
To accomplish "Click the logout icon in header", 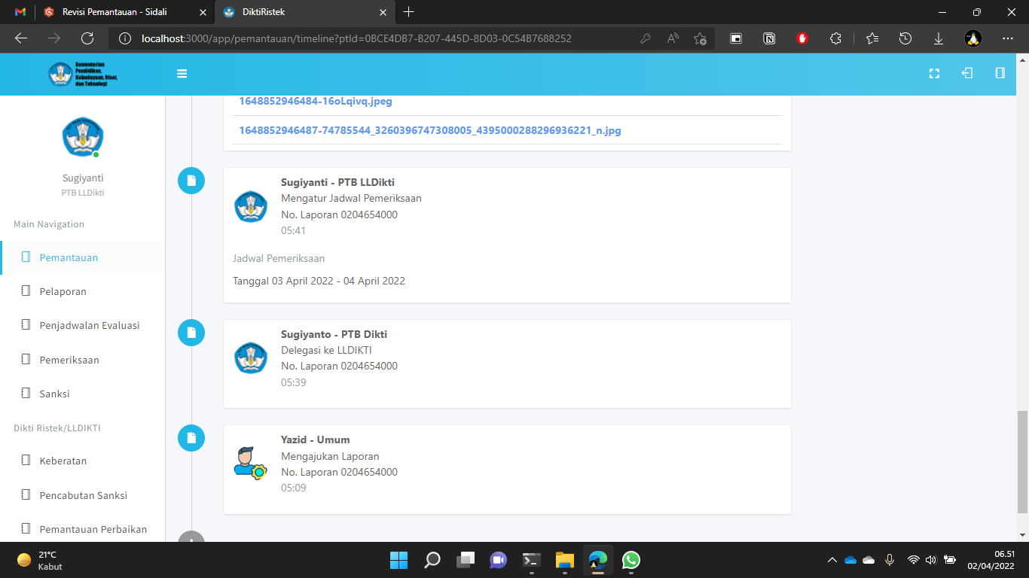I will (967, 74).
